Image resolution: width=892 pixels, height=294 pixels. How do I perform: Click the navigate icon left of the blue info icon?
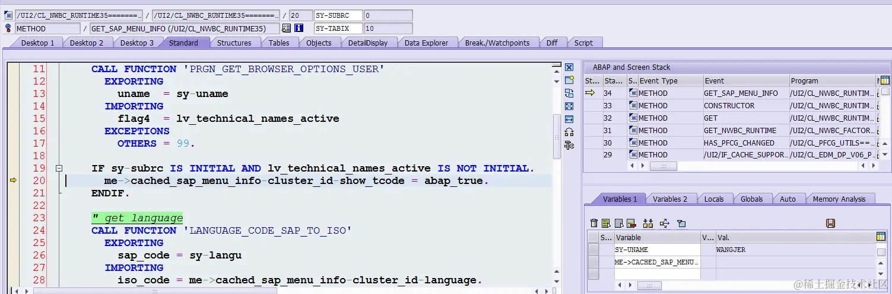pos(287,28)
